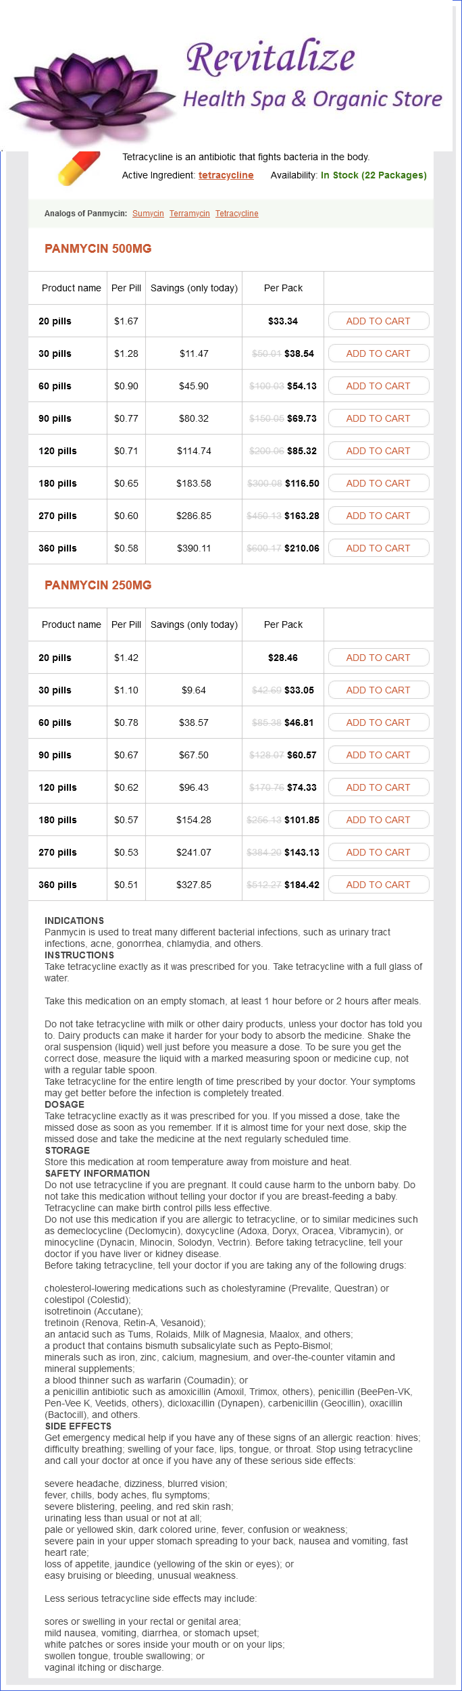Click the Panmycin 250mg section heading
Image resolution: width=462 pixels, height=1691 pixels.
[x=98, y=585]
